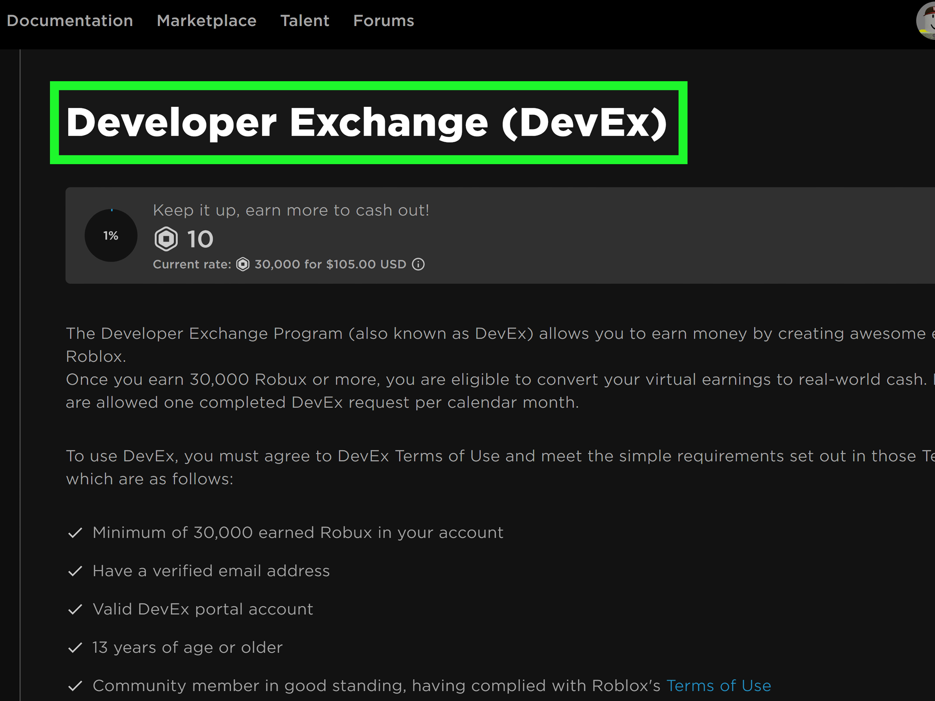
Task: Open the Documentation menu item
Action: tap(70, 21)
